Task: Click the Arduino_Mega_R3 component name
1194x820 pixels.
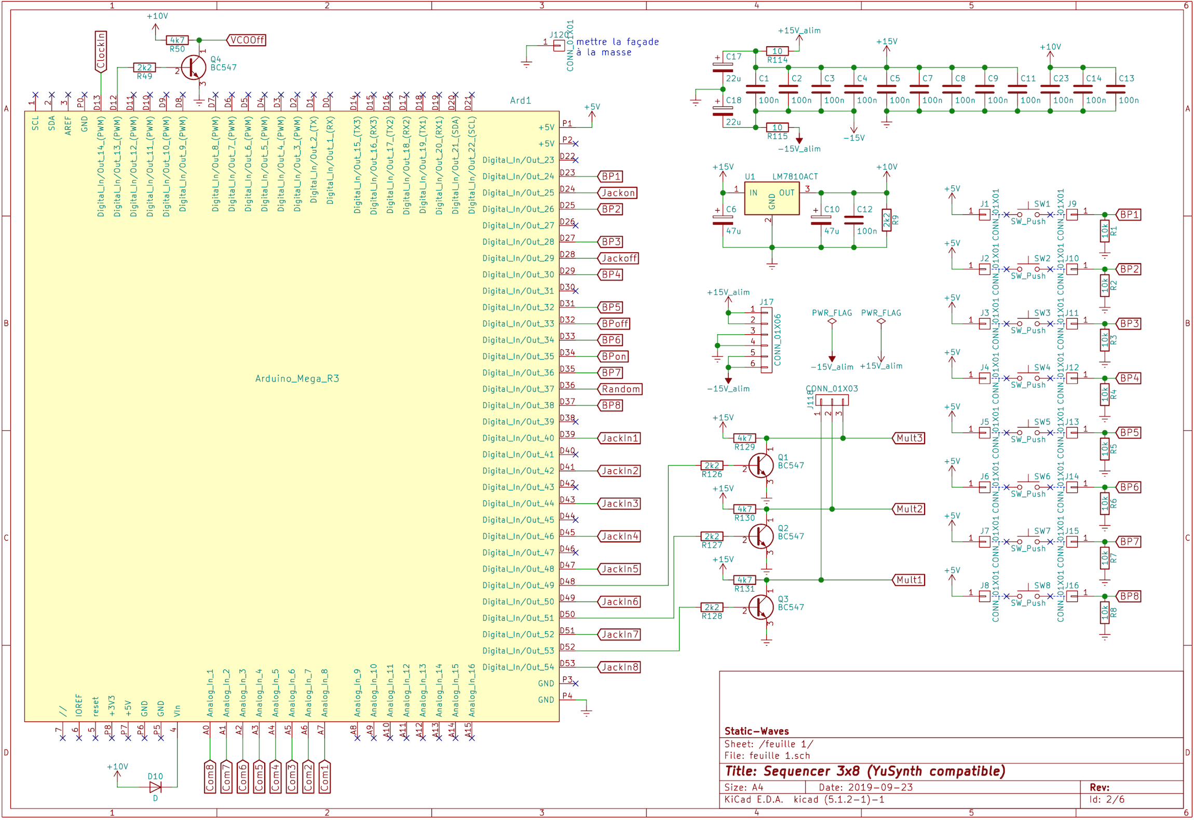Action: (297, 378)
